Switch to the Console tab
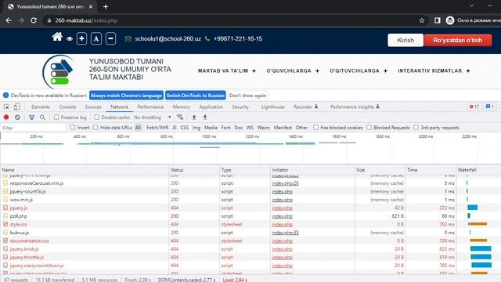501x282 pixels. [67, 107]
